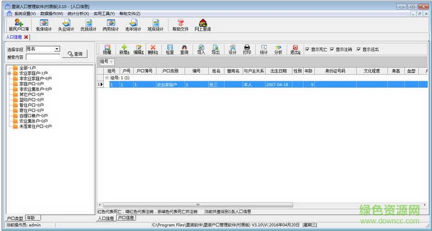The width and height of the screenshot is (432, 231).
Task: Select 蓝印户口-0户 in the tree
Action: pos(31,100)
